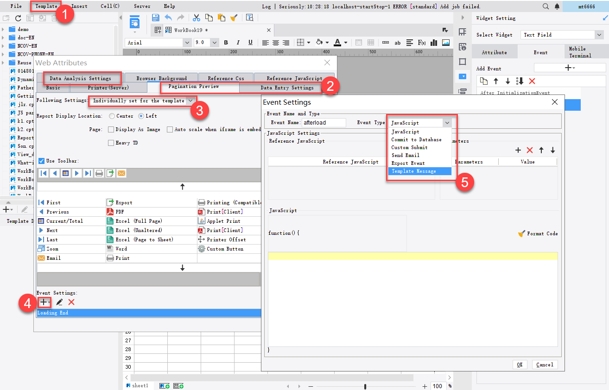Delete event with red X in Widget Setting
The width and height of the screenshot is (609, 390).
[532, 81]
